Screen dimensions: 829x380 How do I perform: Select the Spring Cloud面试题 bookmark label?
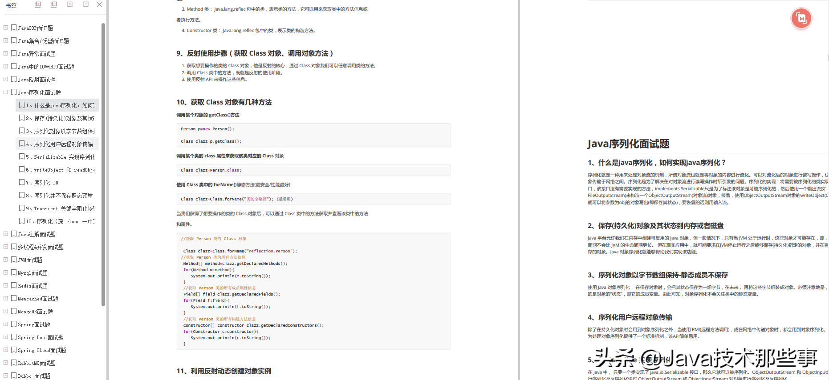coord(42,350)
